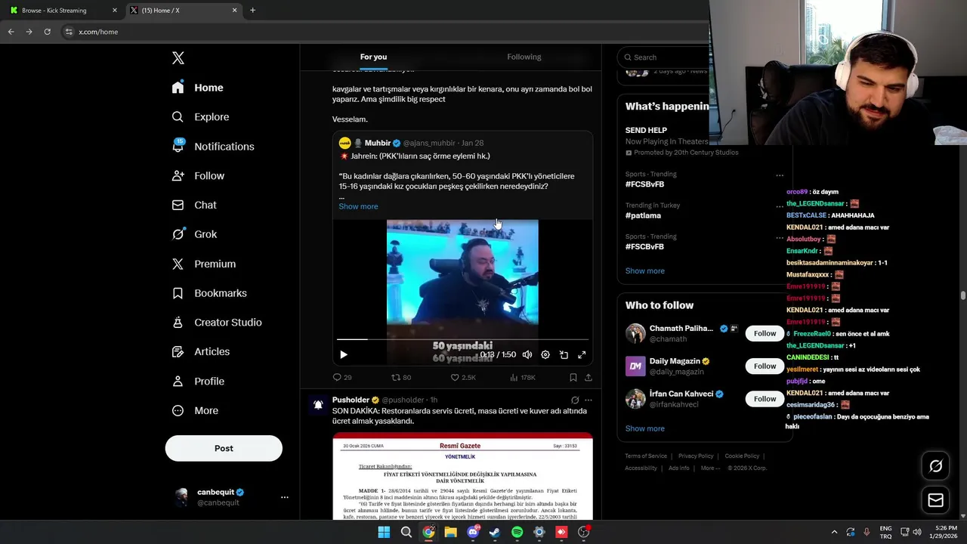The width and height of the screenshot is (967, 544).
Task: Click the browser address bar
Action: click(385, 32)
